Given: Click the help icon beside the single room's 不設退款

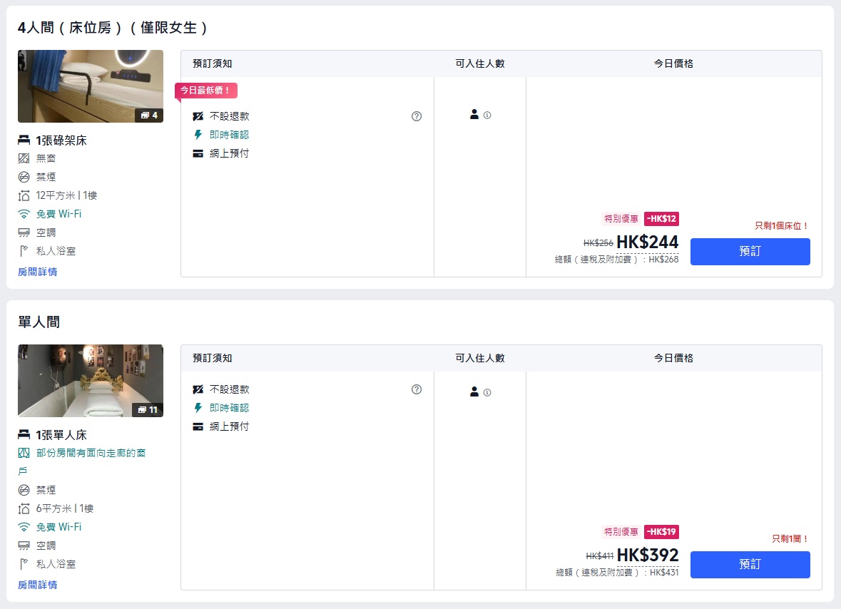Looking at the screenshot, I should click(417, 389).
